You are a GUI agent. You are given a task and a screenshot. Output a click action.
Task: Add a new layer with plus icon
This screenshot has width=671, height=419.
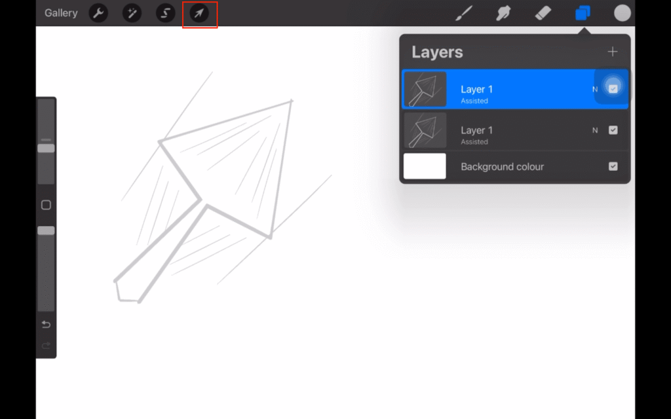coord(613,52)
